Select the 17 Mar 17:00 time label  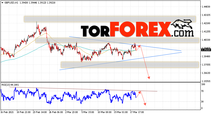137,112
